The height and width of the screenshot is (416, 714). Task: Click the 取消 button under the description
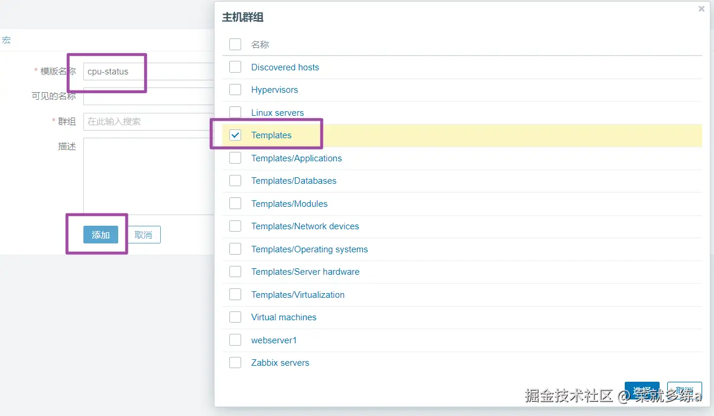click(x=144, y=235)
